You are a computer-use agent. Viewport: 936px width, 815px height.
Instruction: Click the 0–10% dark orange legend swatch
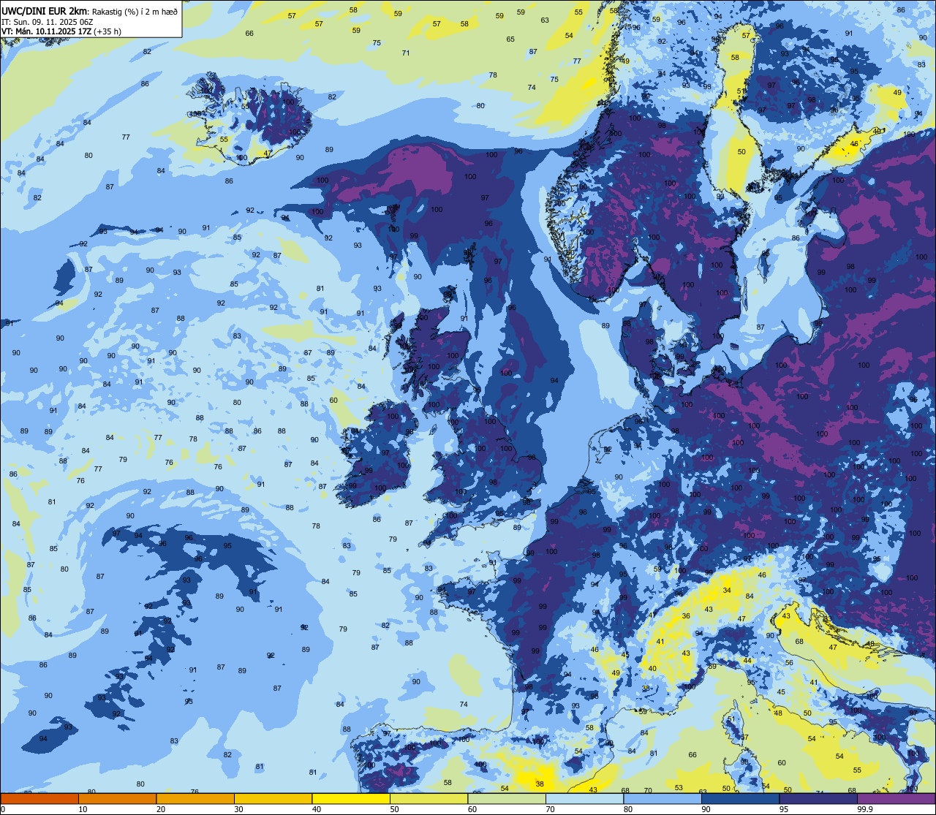point(39,798)
